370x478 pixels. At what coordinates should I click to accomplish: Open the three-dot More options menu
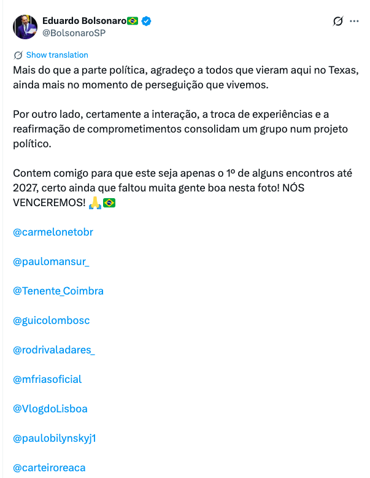point(354,21)
